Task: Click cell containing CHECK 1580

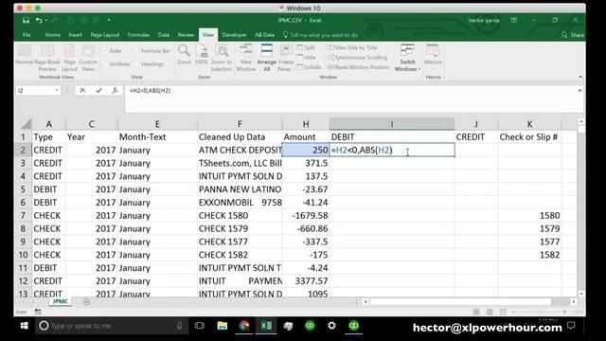Action: [x=240, y=215]
